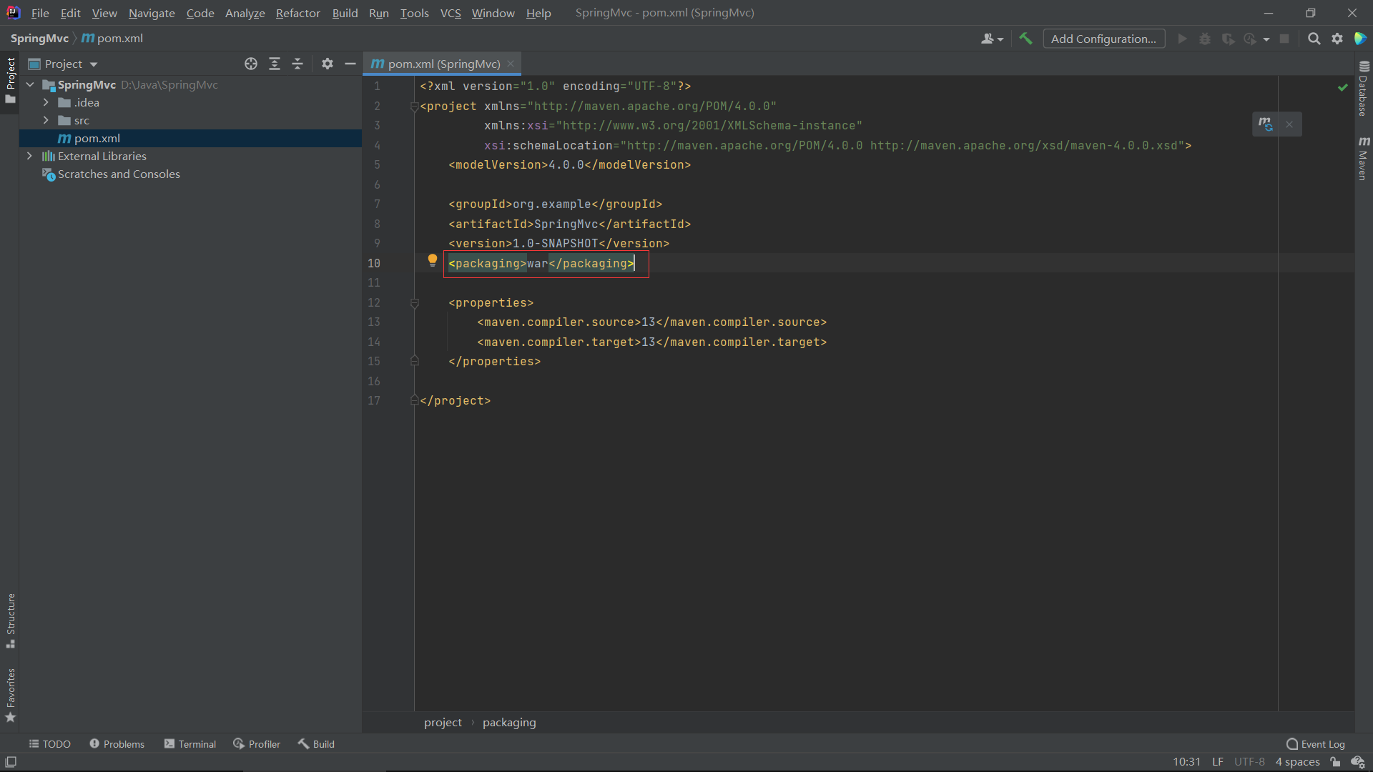
Task: Toggle the Database tool window sidebar
Action: [x=1364, y=89]
